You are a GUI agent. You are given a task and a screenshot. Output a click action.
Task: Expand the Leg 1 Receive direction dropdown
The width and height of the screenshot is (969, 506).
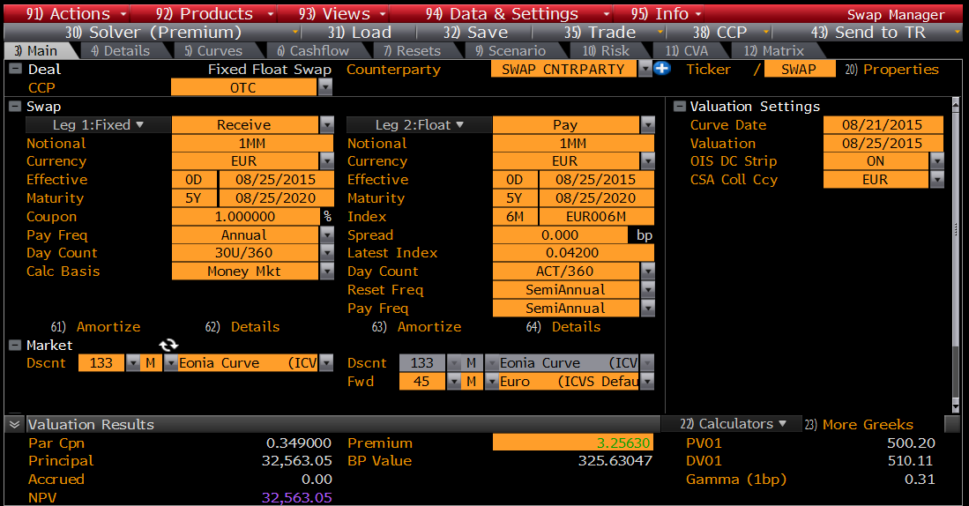tap(326, 125)
